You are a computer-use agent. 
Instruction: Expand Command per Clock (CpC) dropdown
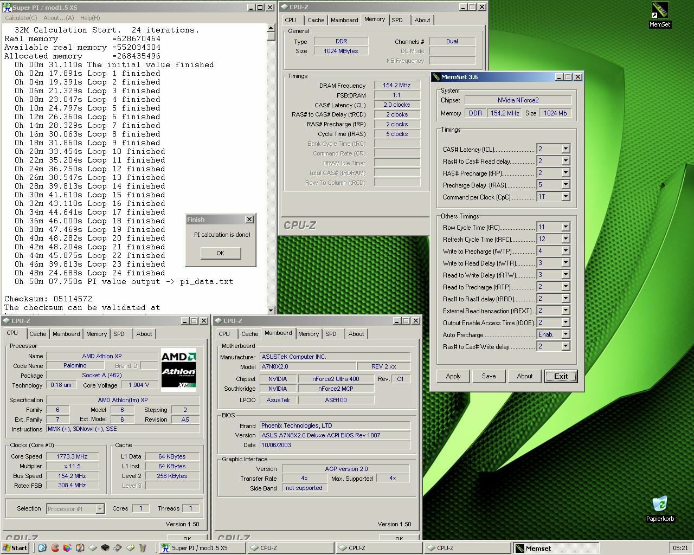pos(566,197)
